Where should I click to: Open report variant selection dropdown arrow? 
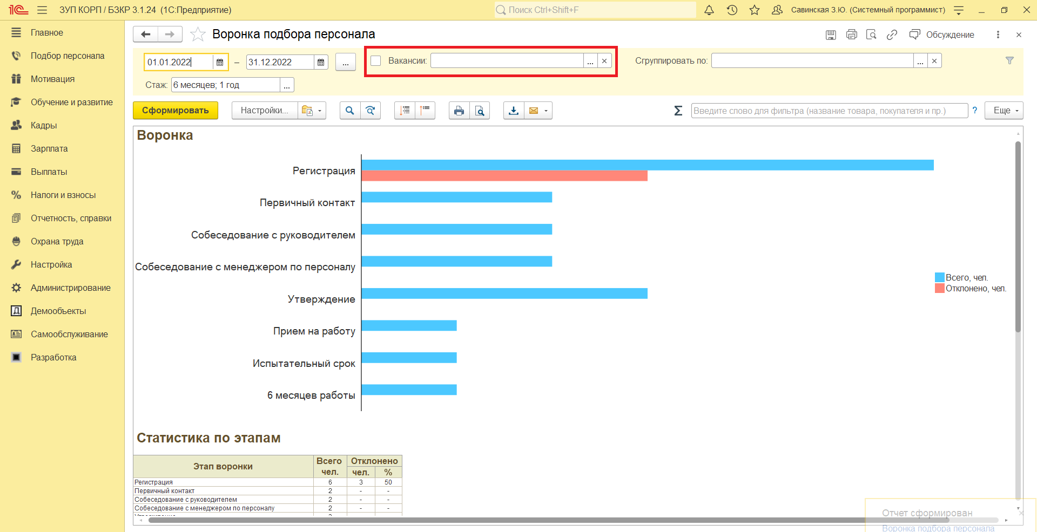tap(319, 111)
